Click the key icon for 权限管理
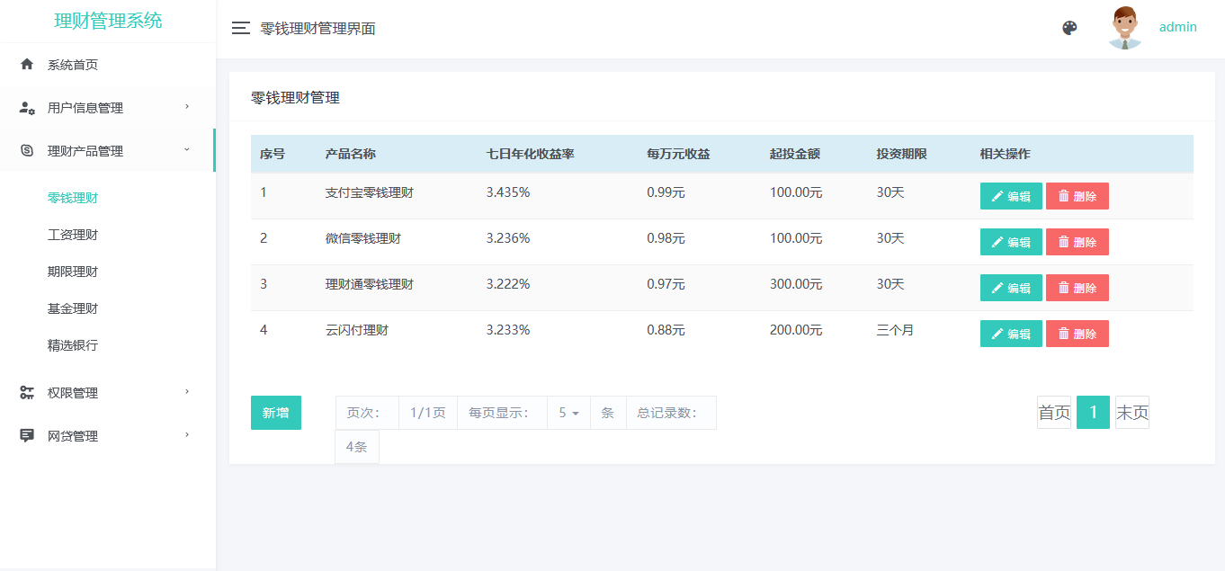 [27, 393]
